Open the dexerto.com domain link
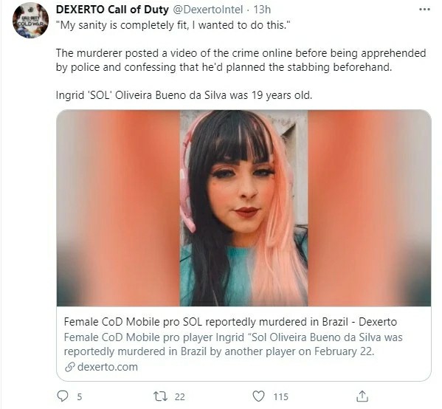This screenshot has height=409, width=442. pos(108,367)
